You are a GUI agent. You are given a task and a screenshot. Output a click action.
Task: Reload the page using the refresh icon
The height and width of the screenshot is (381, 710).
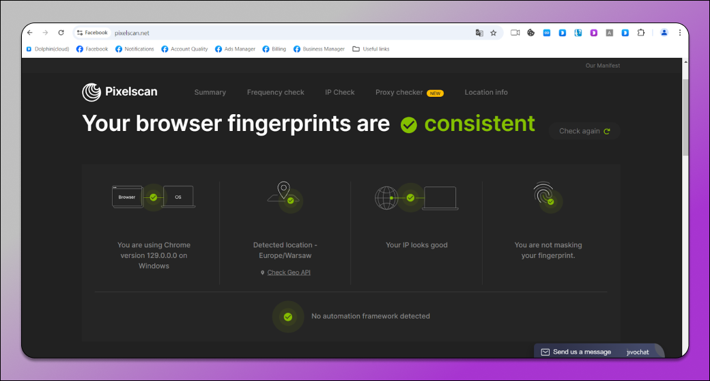click(x=61, y=33)
